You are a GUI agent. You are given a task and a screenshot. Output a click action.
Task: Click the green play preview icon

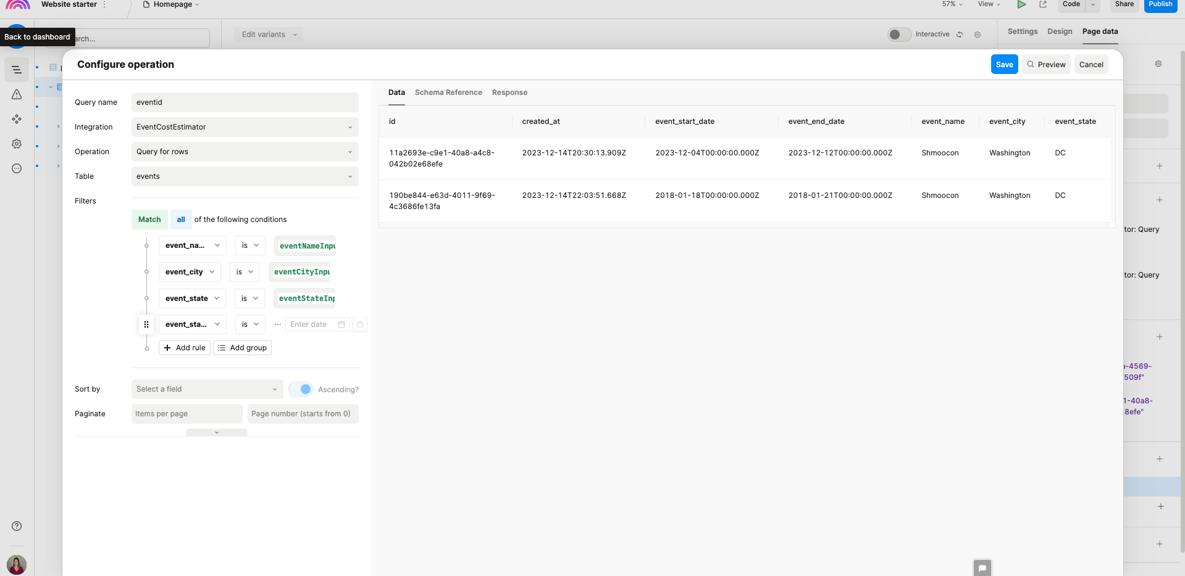(x=1021, y=4)
